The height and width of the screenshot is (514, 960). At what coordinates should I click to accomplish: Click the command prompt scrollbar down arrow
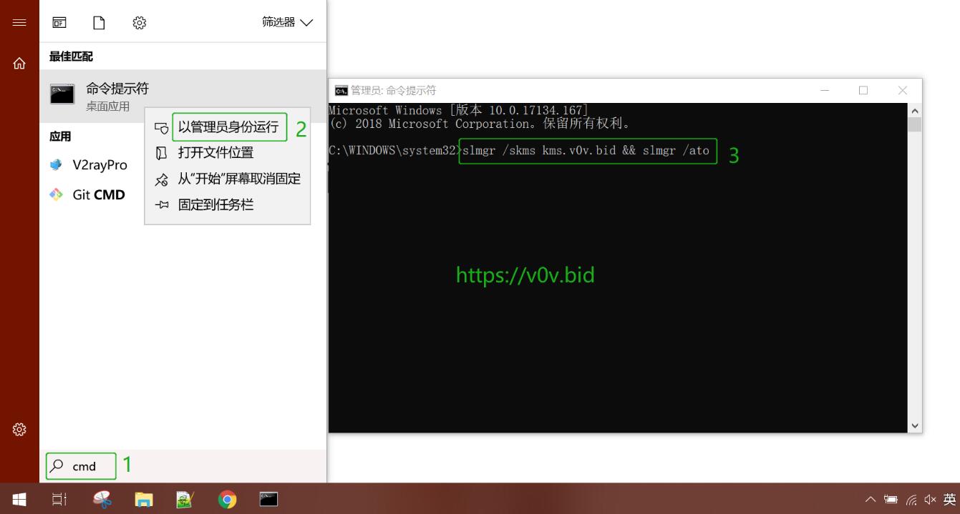click(915, 425)
